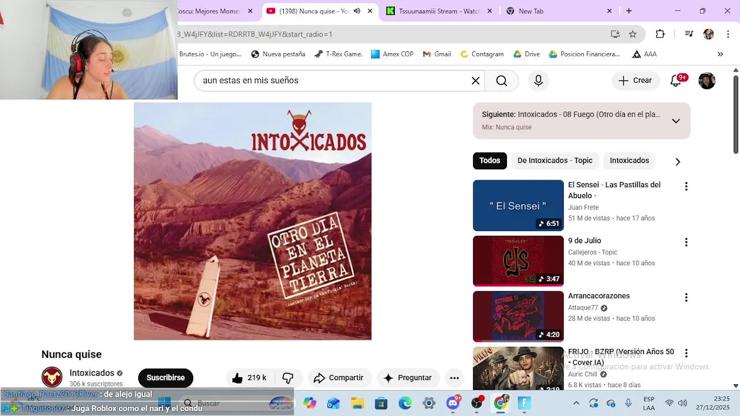Viewport: 740px width, 416px height.
Task: Click the page vertical scrollbar thumb
Action: (x=735, y=113)
